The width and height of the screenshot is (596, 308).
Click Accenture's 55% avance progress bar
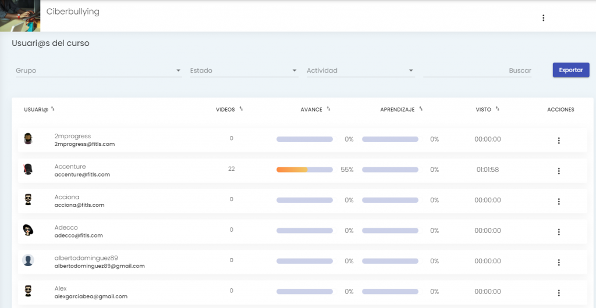coord(304,170)
